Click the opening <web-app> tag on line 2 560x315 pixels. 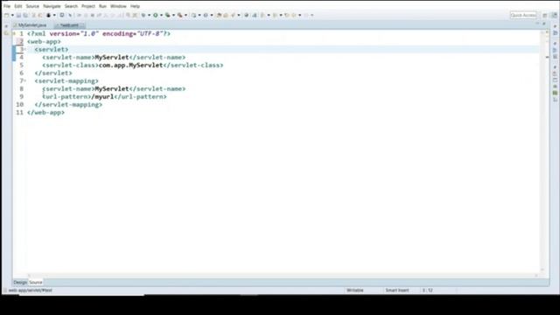pyautogui.click(x=44, y=41)
